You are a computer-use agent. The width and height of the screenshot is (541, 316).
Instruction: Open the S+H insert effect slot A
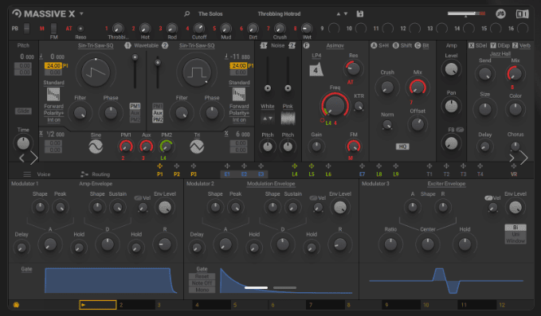(379, 45)
